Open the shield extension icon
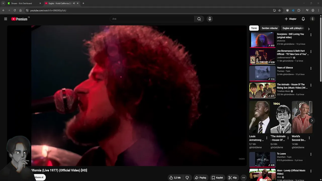This screenshot has width=322, height=181. coord(288,10)
